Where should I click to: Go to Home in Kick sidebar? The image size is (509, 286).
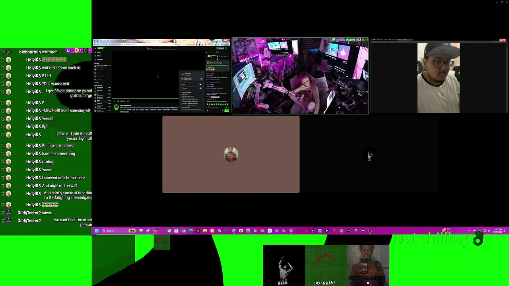pyautogui.click(x=98, y=52)
